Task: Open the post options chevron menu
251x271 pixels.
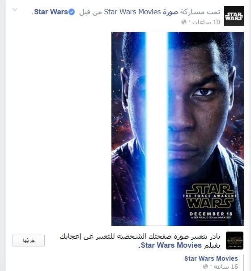Action: [x=15, y=9]
